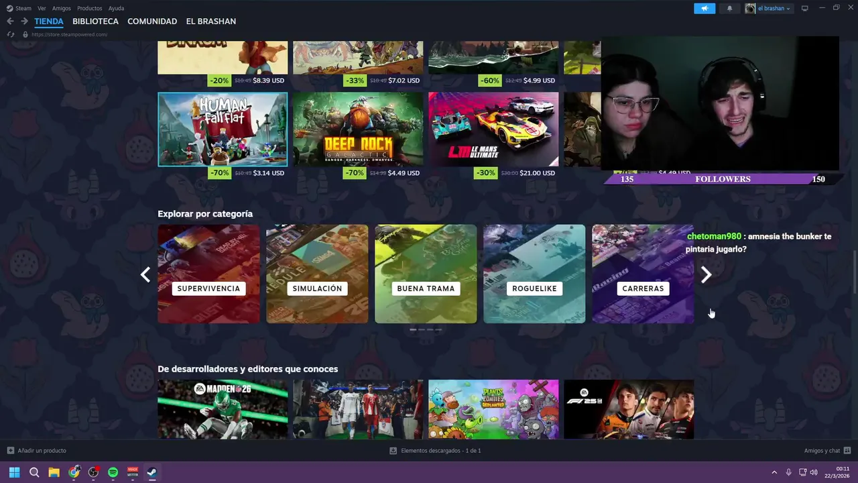Select the BIBLIOTECA tab
Viewport: 858px width, 483px height.
point(95,21)
